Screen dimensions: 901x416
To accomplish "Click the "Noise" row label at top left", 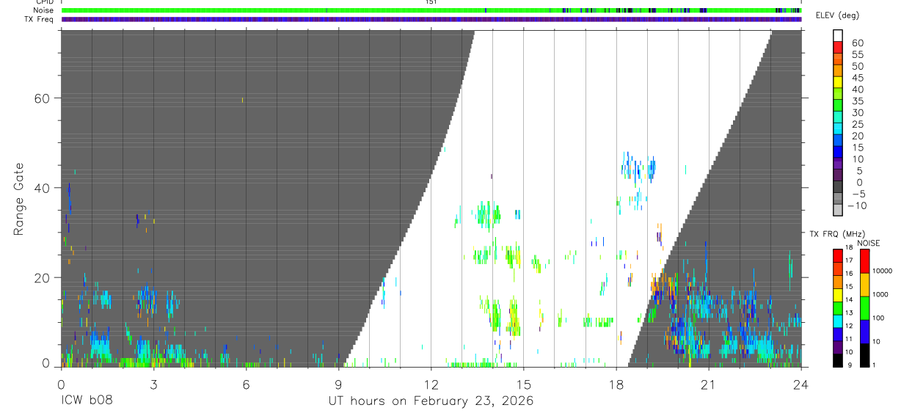I will [45, 10].
